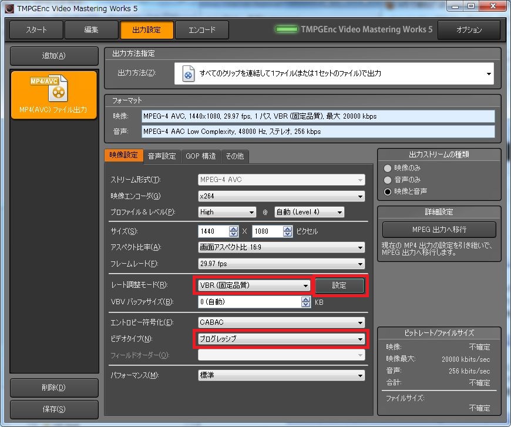Switch to the 出力設定 tab
This screenshot has height=427, width=511.
click(147, 30)
